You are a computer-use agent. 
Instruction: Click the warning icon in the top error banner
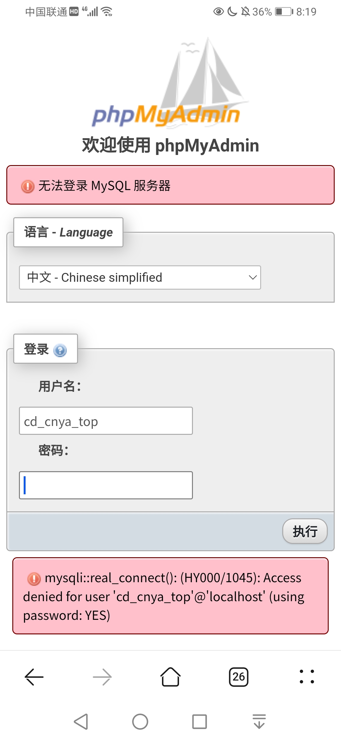(28, 187)
